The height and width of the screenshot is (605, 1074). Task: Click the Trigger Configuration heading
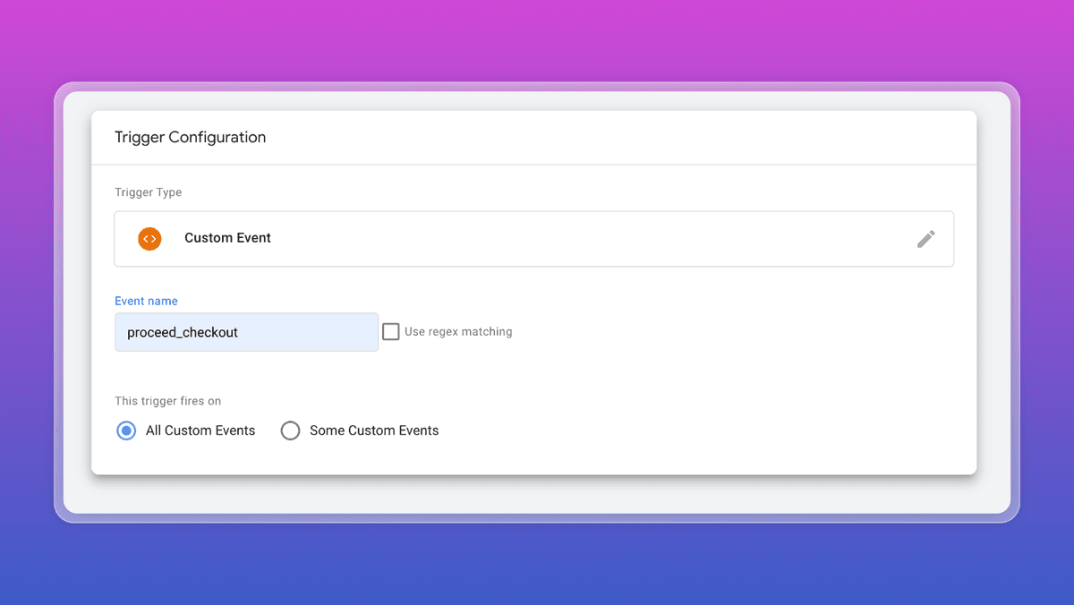(190, 138)
